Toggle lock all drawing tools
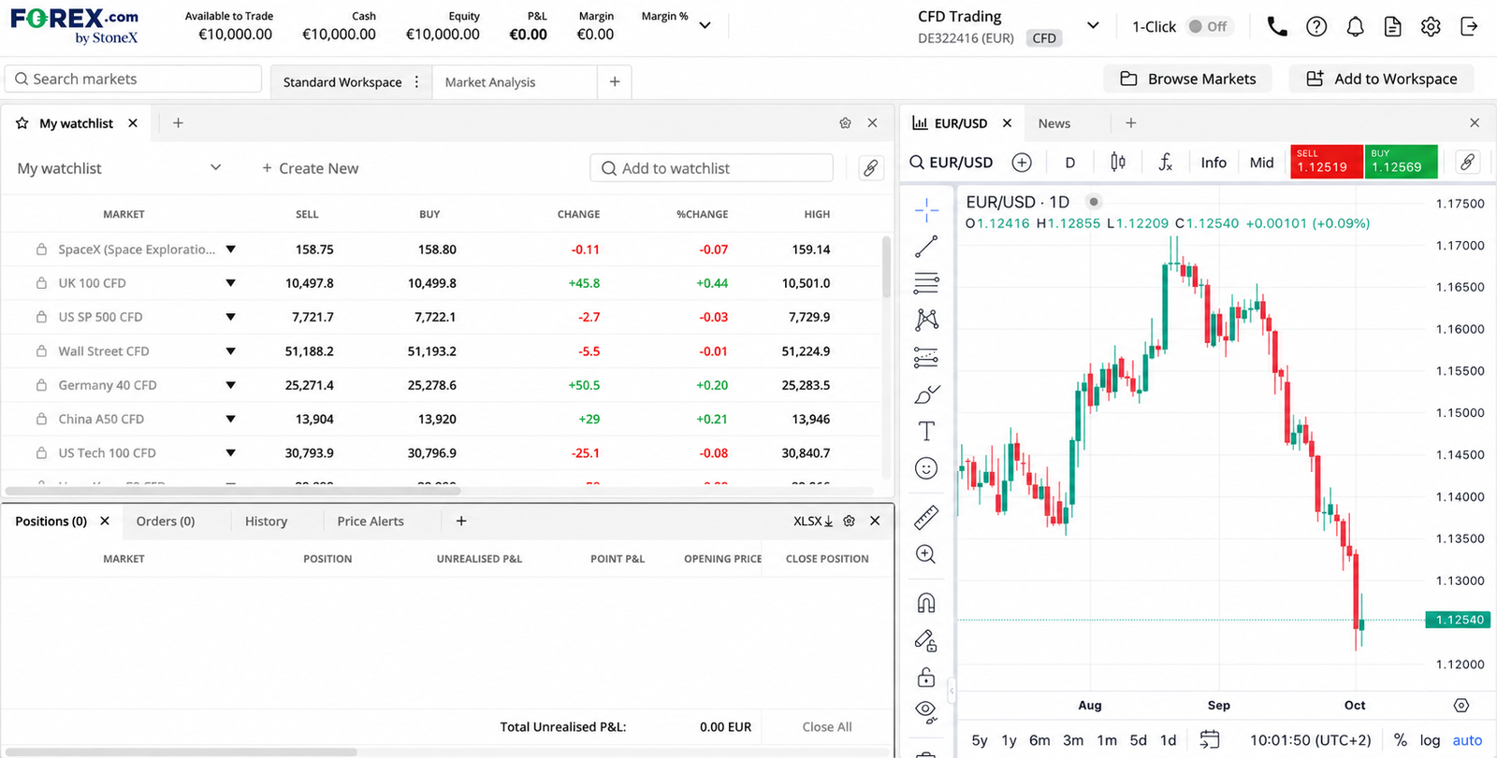 click(x=926, y=677)
